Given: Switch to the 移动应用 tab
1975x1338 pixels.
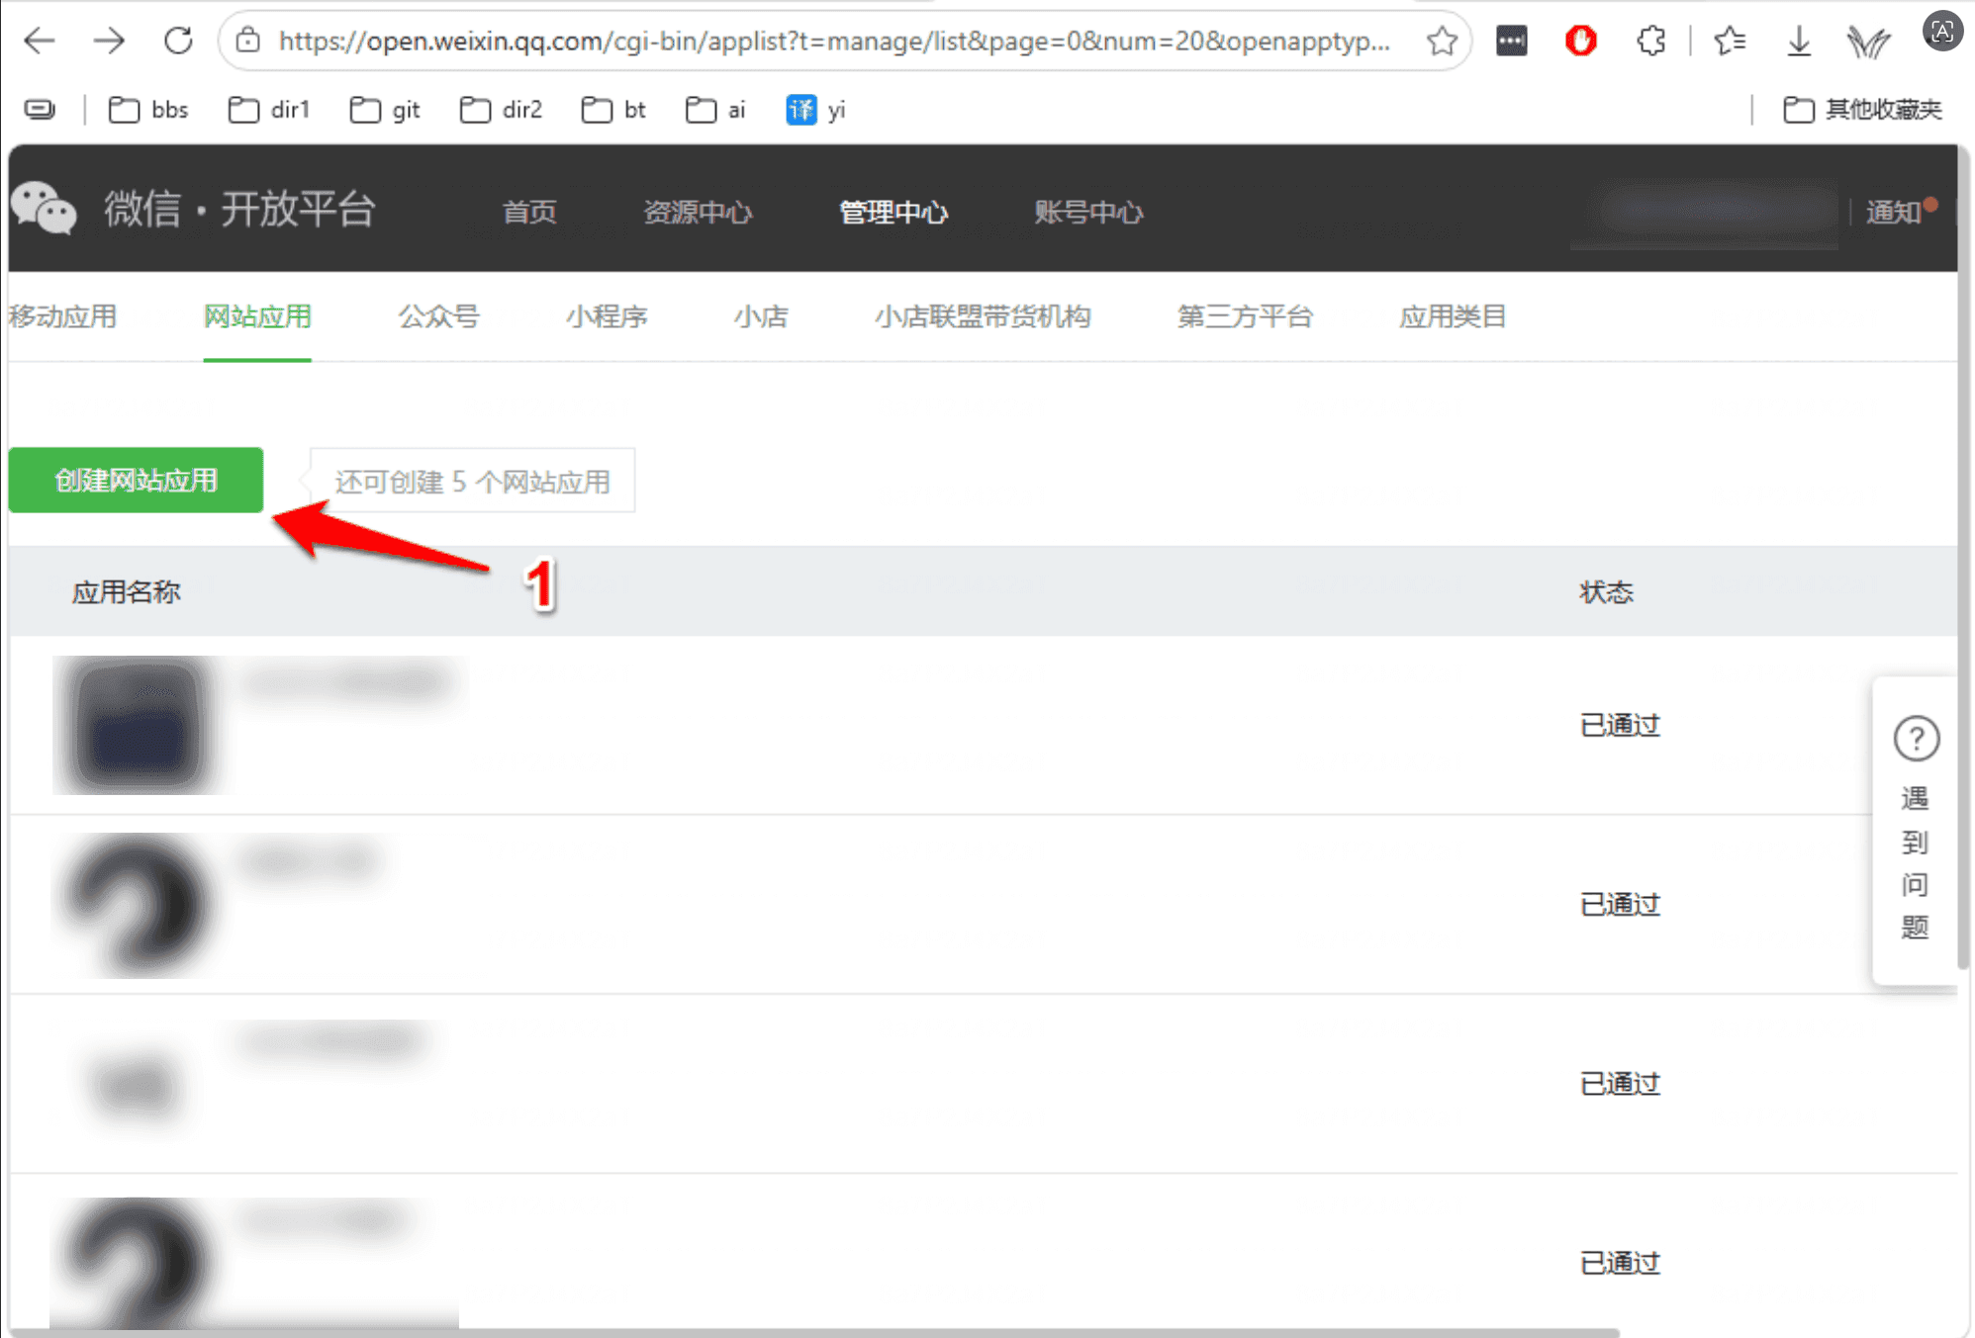Looking at the screenshot, I should pyautogui.click(x=63, y=316).
